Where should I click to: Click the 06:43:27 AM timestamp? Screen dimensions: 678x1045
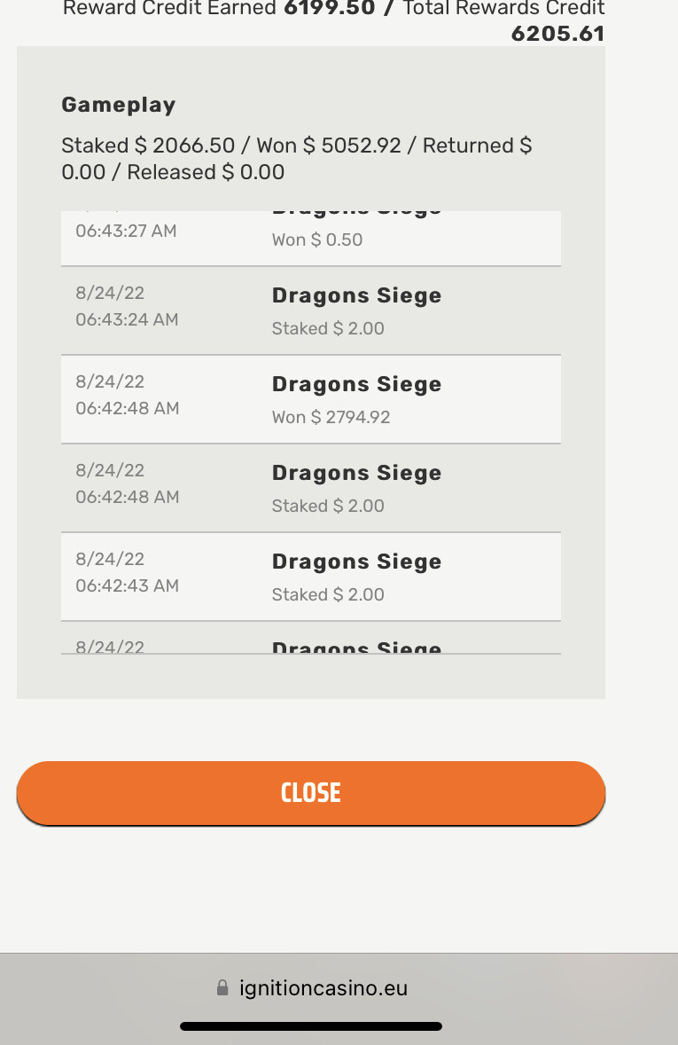click(x=126, y=231)
